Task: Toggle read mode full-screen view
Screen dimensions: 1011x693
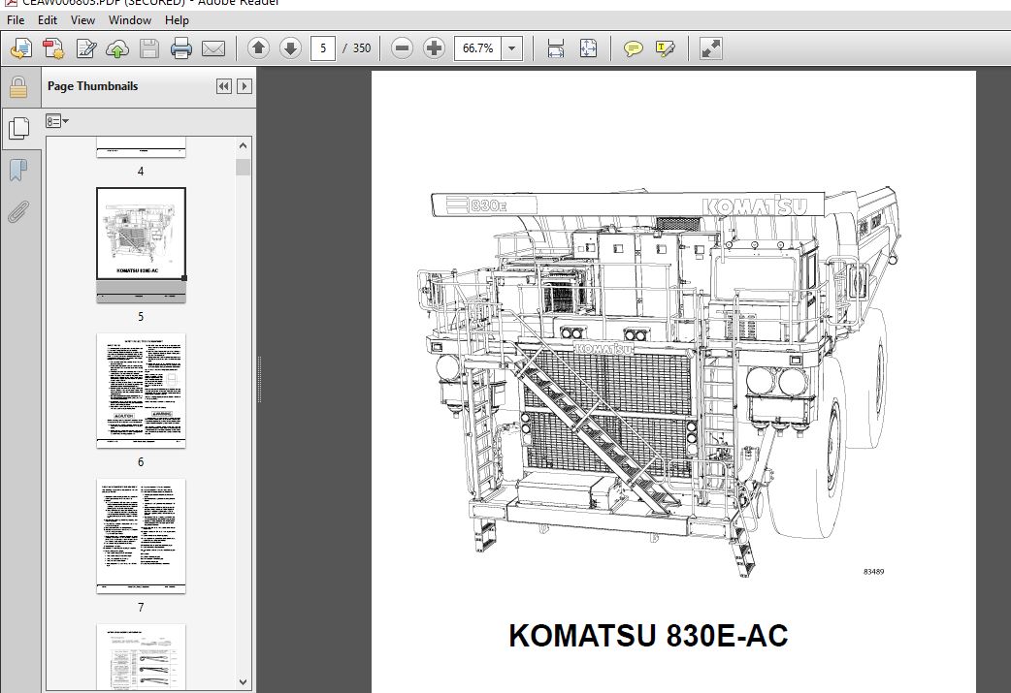Action: 710,48
